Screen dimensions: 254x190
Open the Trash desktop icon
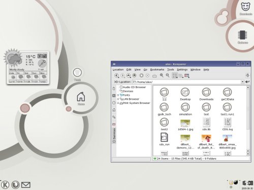(77, 74)
